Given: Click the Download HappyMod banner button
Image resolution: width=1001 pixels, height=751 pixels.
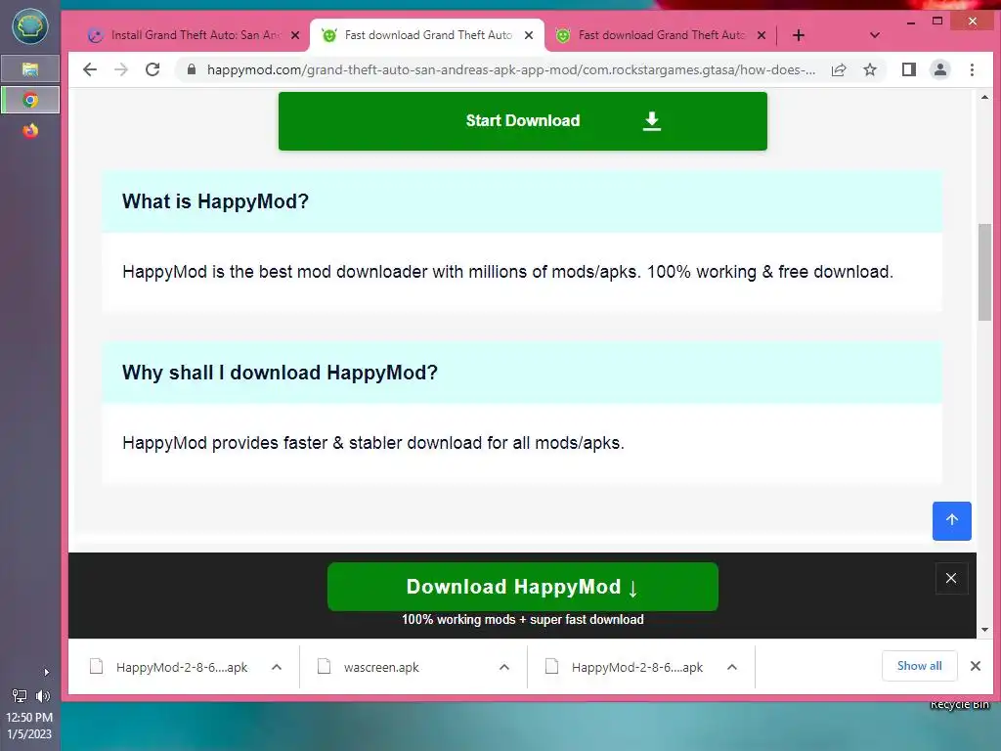Looking at the screenshot, I should click(x=523, y=587).
